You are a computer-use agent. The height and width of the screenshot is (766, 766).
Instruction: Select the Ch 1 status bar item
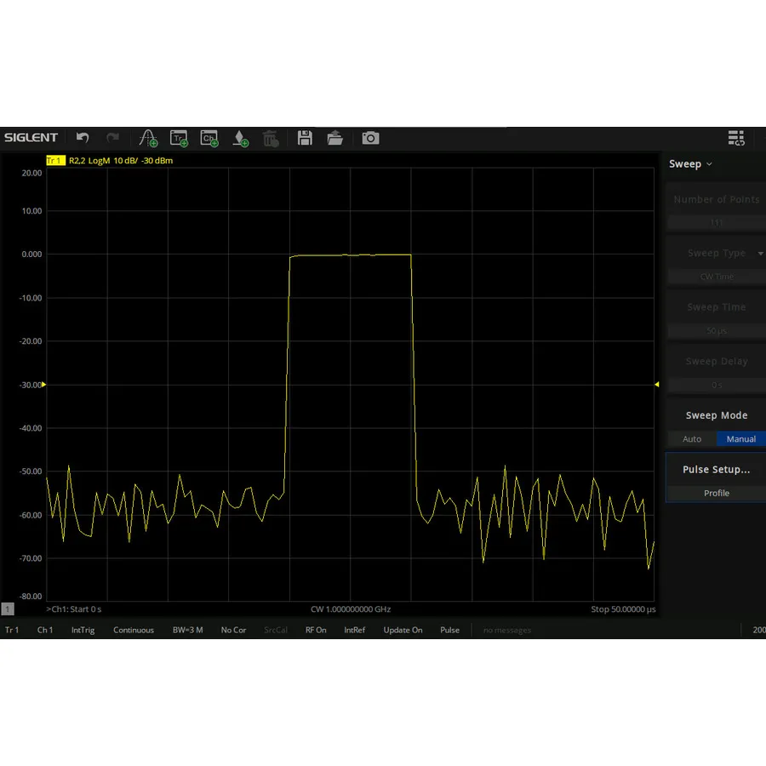45,630
